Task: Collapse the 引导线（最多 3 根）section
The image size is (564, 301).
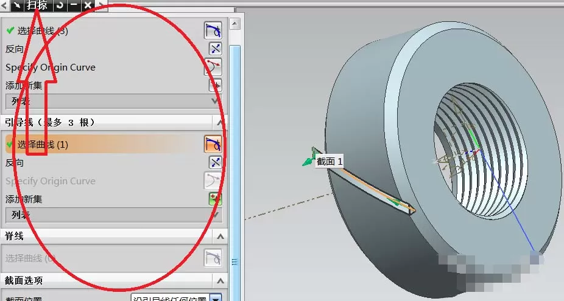Action: click(220, 123)
